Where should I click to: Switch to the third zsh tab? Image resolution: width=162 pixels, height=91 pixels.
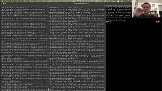click(119, 6)
